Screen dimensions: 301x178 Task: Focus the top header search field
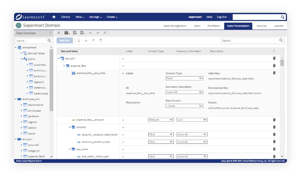point(257,17)
